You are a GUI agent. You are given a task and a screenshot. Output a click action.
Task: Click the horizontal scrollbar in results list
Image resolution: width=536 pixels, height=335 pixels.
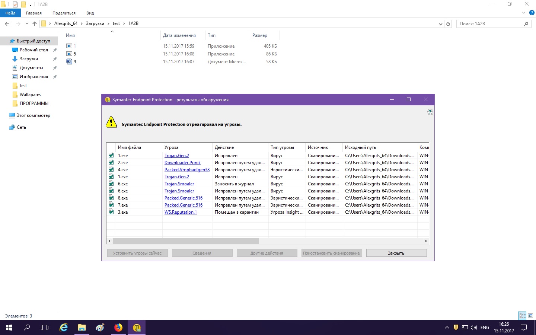(186, 241)
